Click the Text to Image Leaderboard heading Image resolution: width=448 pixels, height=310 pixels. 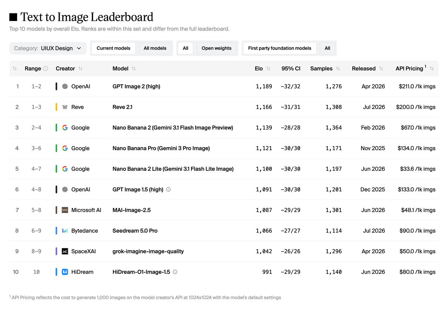click(x=87, y=17)
